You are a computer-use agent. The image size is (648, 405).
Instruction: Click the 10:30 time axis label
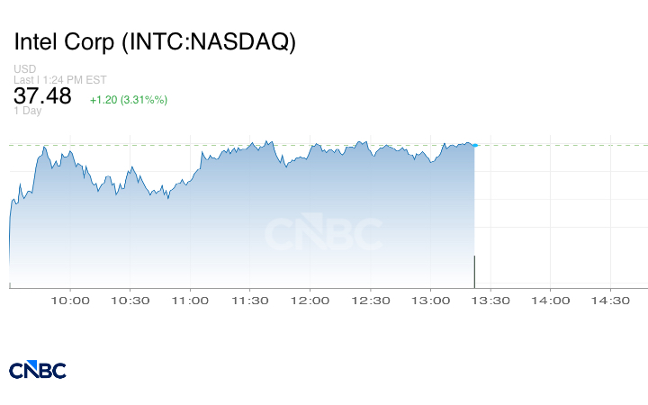pos(130,301)
